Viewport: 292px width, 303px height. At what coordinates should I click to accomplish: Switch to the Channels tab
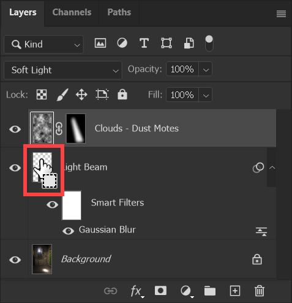(x=72, y=12)
